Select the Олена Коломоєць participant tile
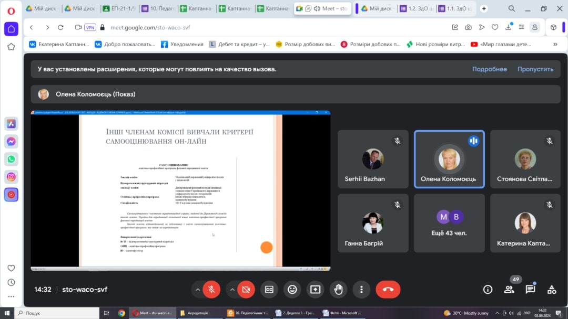The width and height of the screenshot is (568, 319). (449, 159)
